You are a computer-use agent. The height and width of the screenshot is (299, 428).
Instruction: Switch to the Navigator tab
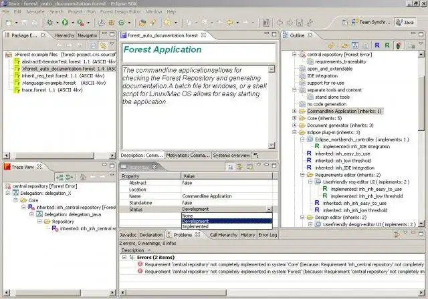88,35
